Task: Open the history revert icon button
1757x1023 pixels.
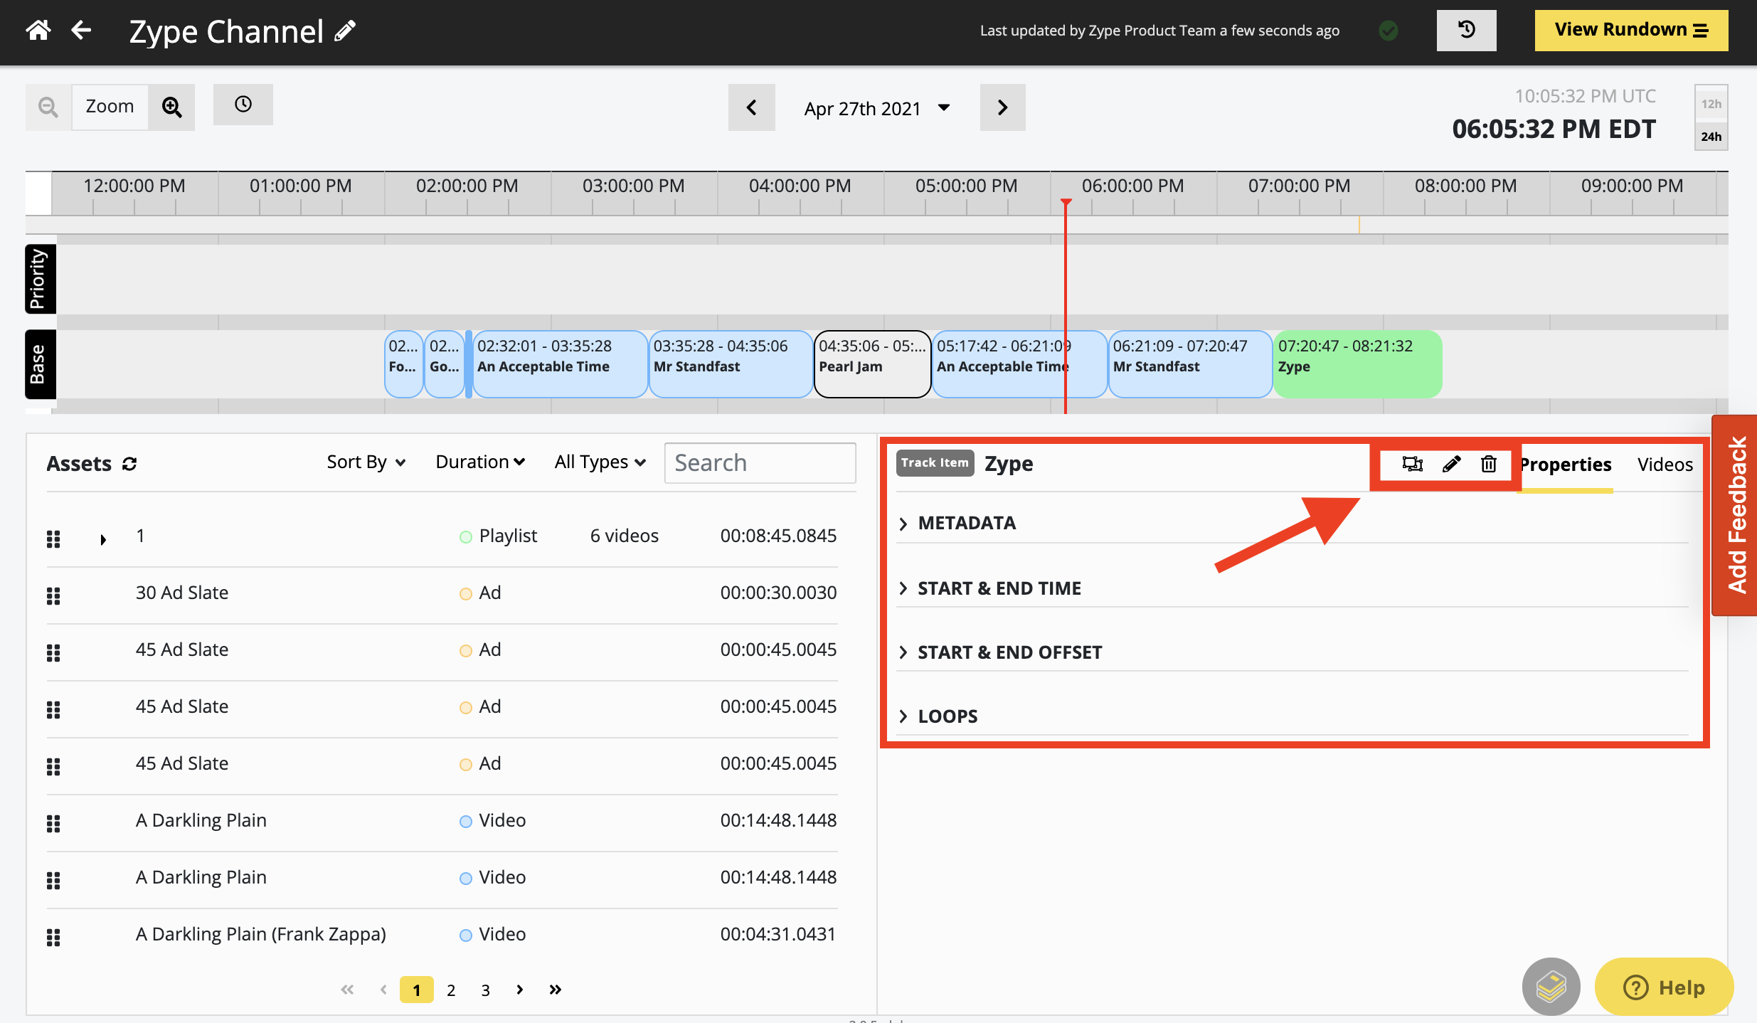Action: coord(1466,30)
